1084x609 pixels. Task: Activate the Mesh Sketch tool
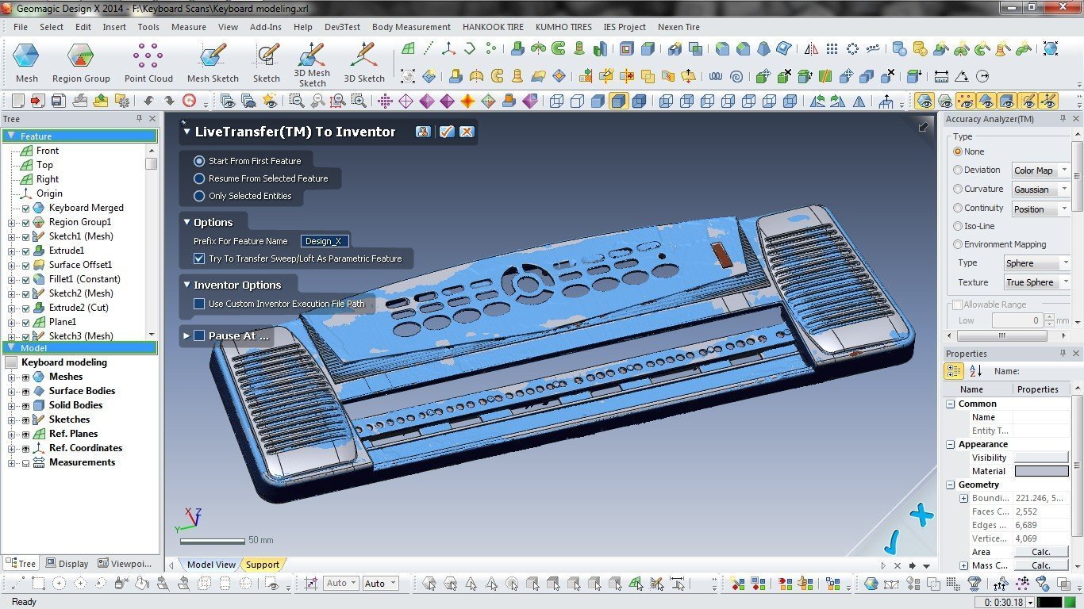point(213,63)
